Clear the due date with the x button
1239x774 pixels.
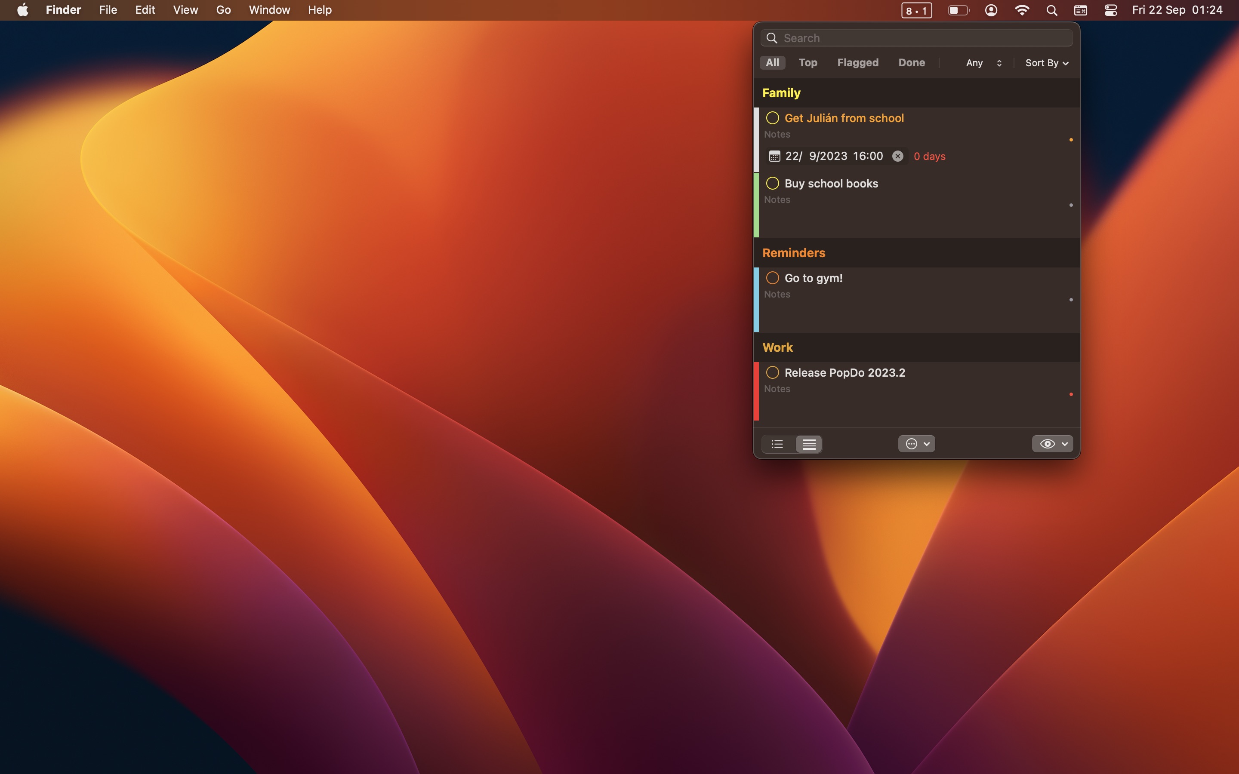tap(897, 156)
